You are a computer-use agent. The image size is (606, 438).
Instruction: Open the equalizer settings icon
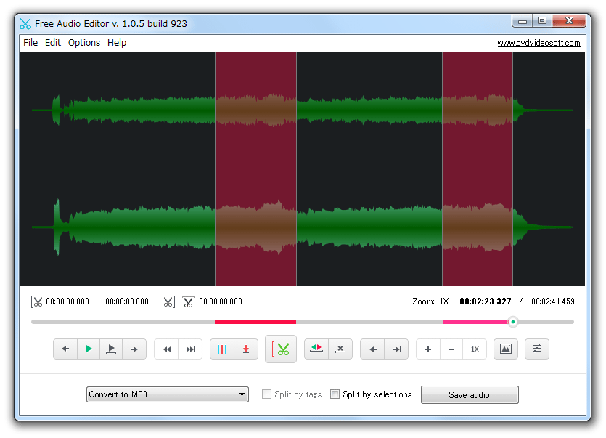coord(536,349)
